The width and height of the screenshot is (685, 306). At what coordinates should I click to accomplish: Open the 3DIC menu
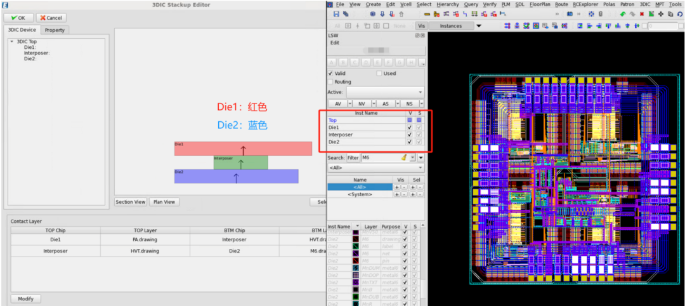click(645, 4)
